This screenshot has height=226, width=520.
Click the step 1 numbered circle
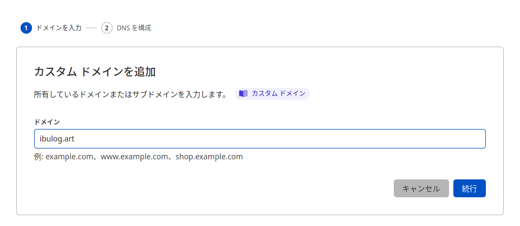click(26, 28)
